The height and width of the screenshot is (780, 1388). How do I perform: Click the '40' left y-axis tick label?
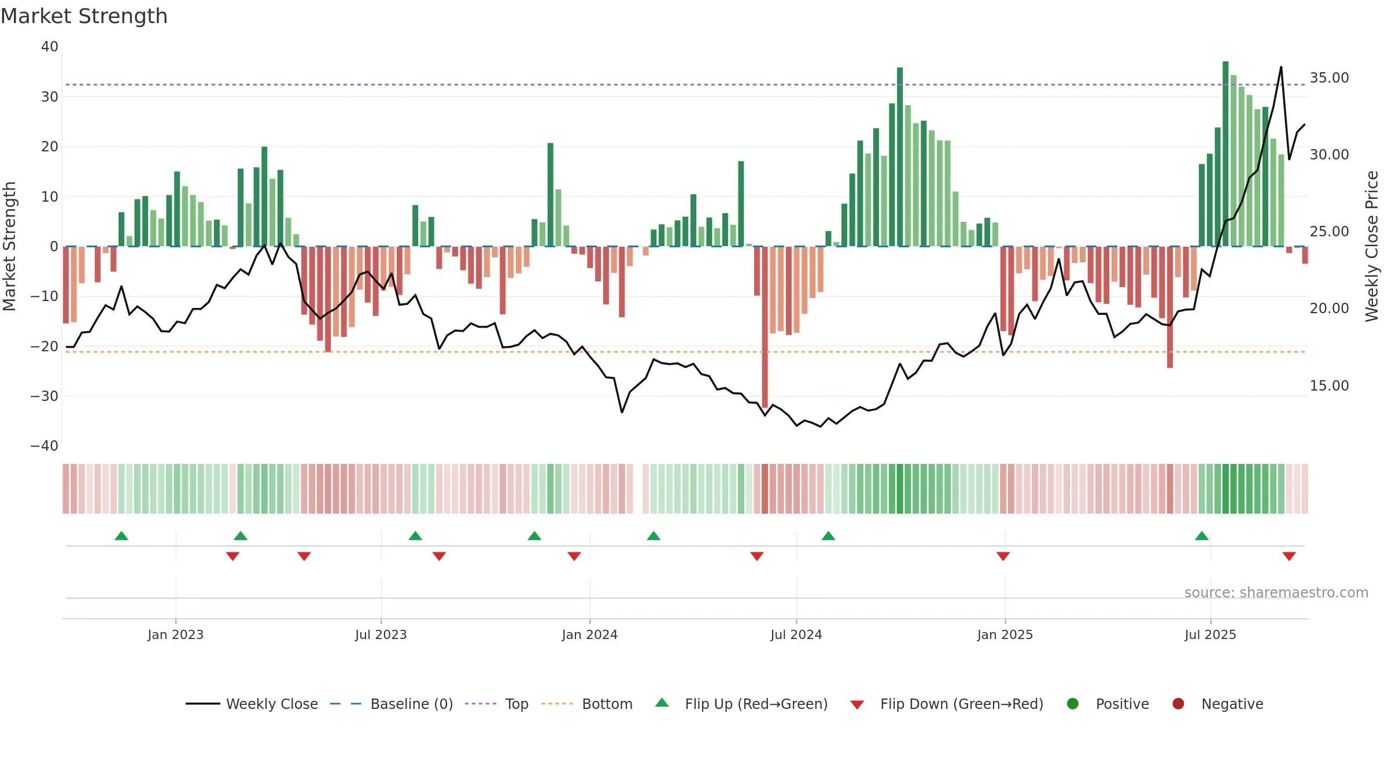pos(50,47)
